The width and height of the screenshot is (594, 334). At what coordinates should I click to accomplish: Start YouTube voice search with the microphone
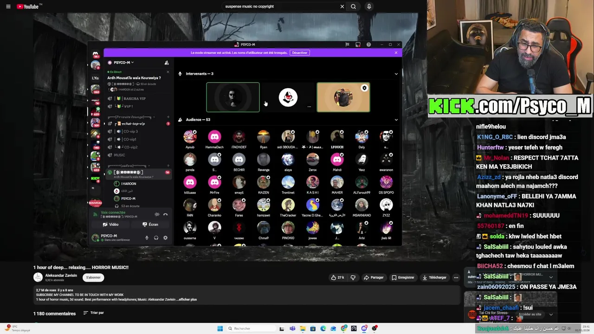click(x=369, y=6)
